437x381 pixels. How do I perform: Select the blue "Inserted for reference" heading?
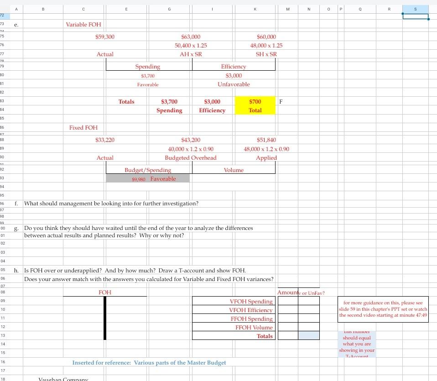(x=149, y=362)
